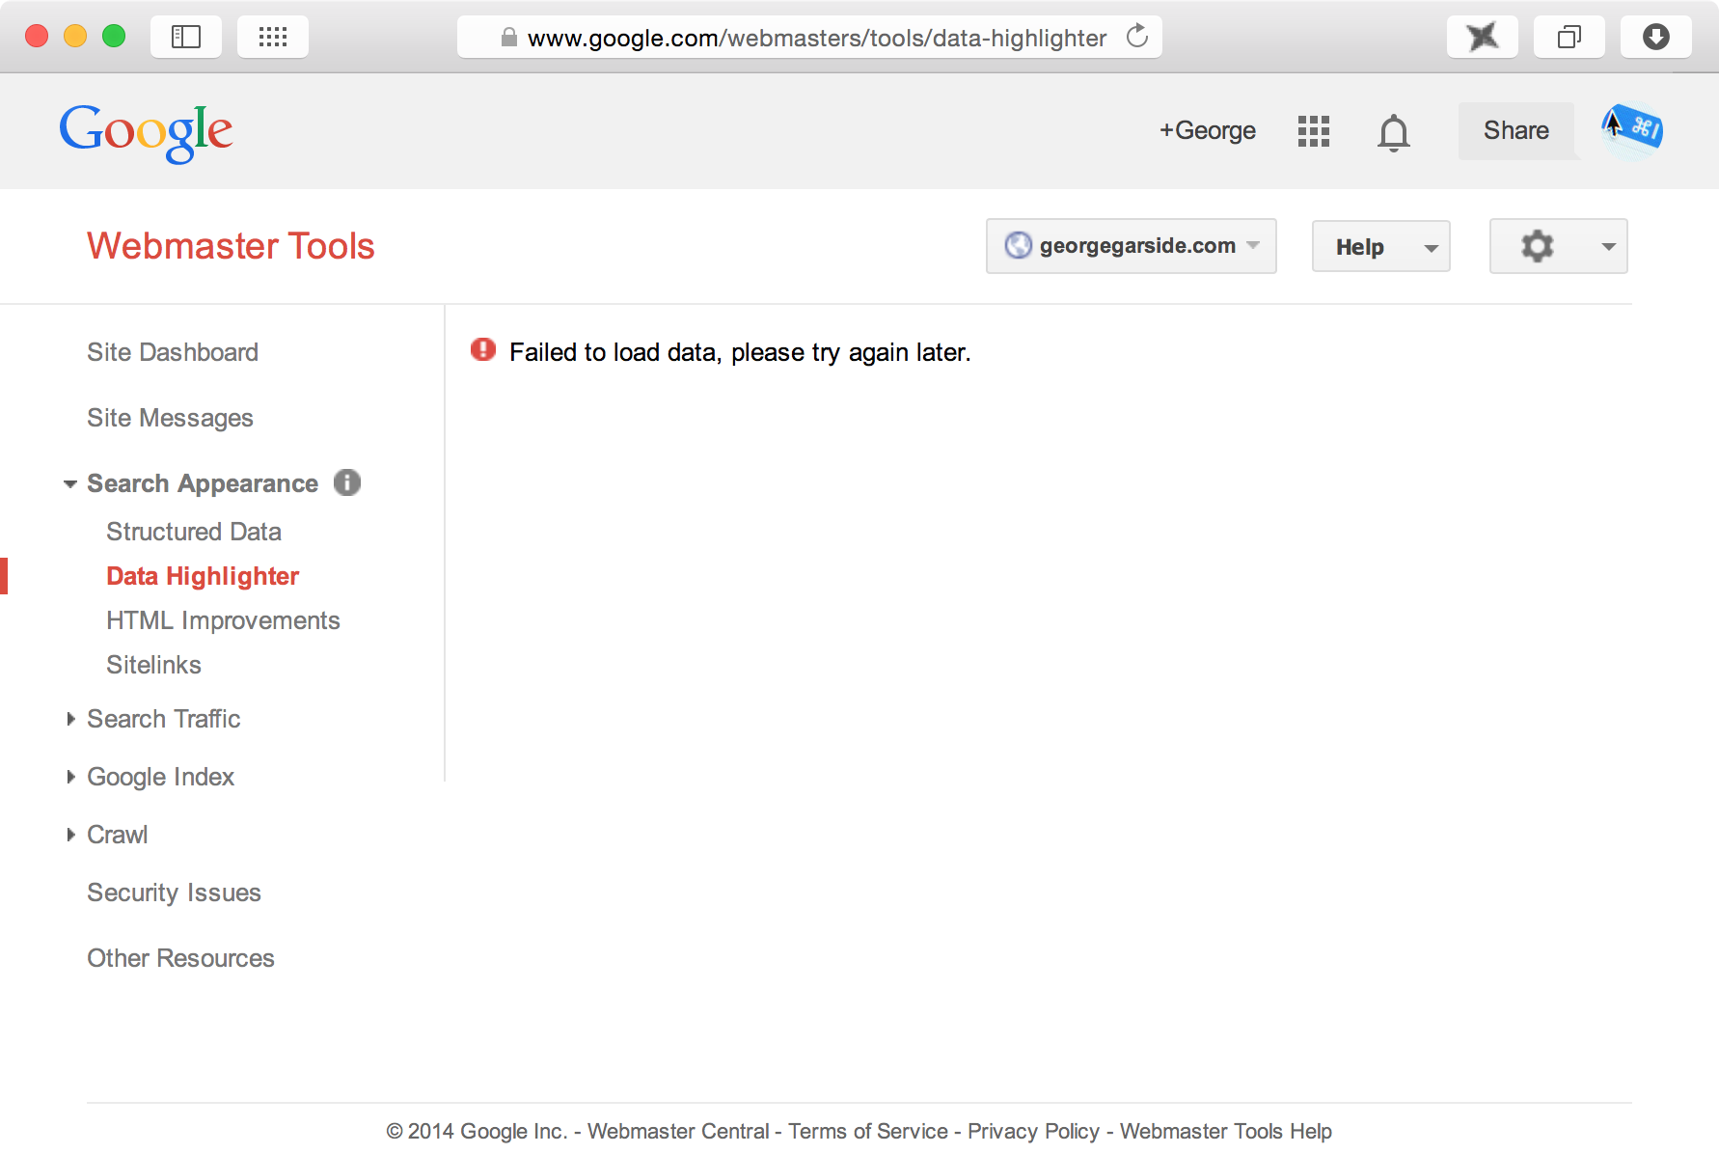Click the +George profile link
The width and height of the screenshot is (1719, 1154).
tap(1208, 130)
